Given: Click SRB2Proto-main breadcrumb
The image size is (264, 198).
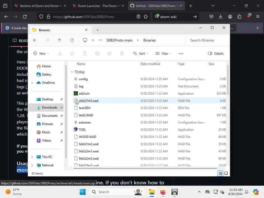Looking at the screenshot, I should (x=119, y=40).
